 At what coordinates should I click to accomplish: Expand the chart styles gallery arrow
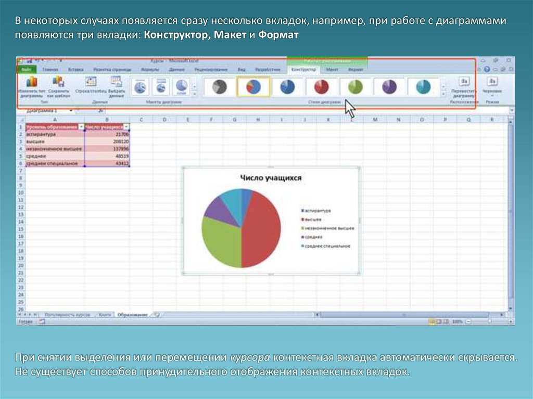[x=443, y=94]
